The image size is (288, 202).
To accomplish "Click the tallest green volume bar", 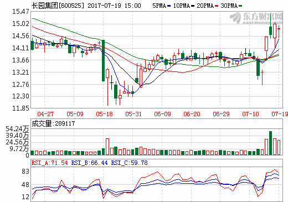I will click(x=270, y=143).
